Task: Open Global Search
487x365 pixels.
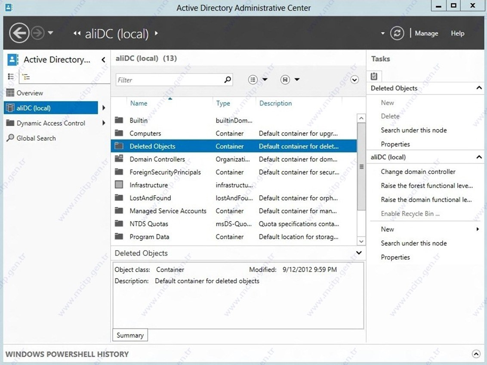Action: pos(36,138)
